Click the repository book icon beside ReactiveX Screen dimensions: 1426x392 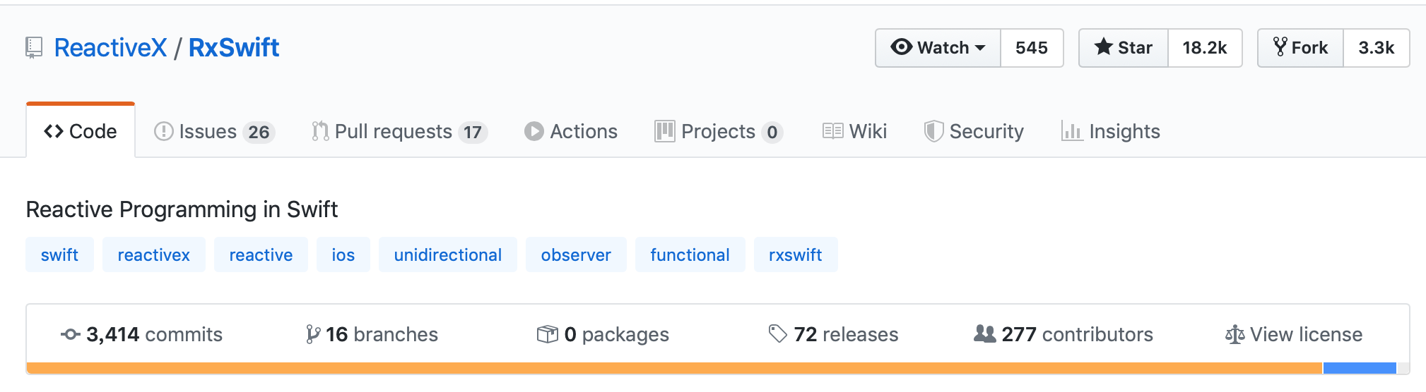[34, 48]
